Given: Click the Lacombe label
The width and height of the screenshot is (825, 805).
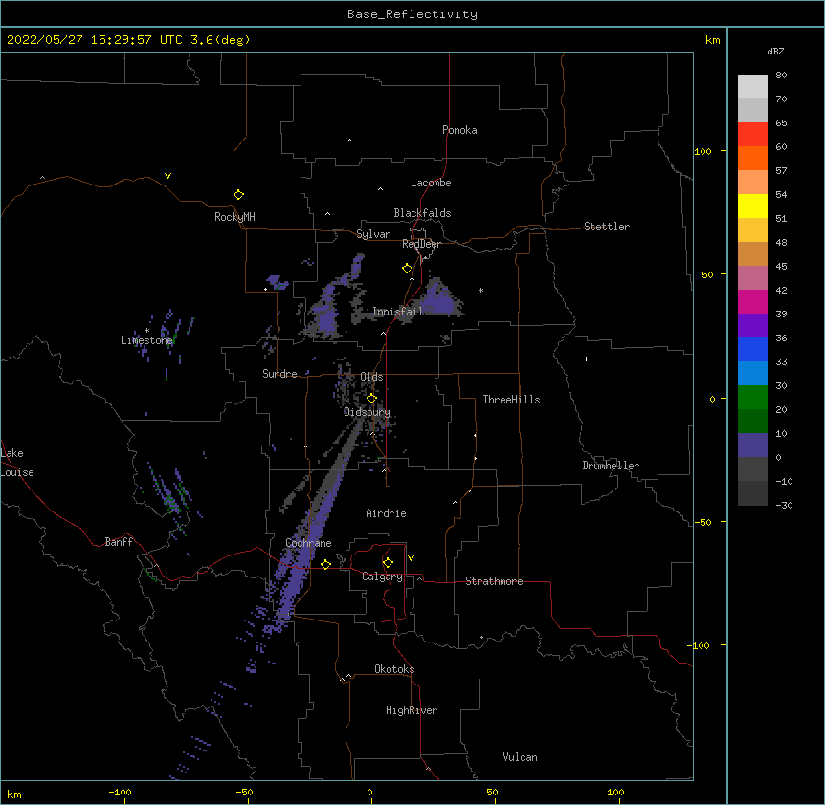Looking at the screenshot, I should coord(431,183).
